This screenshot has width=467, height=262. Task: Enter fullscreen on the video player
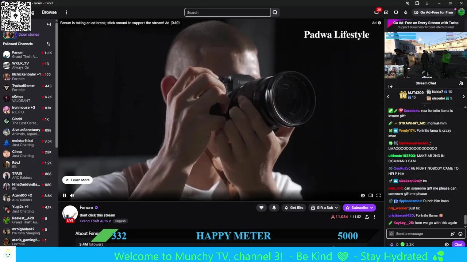coord(378,195)
